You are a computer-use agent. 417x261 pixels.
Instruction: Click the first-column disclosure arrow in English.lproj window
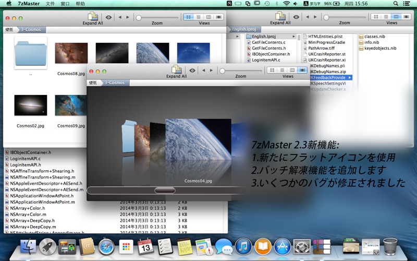click(x=237, y=37)
